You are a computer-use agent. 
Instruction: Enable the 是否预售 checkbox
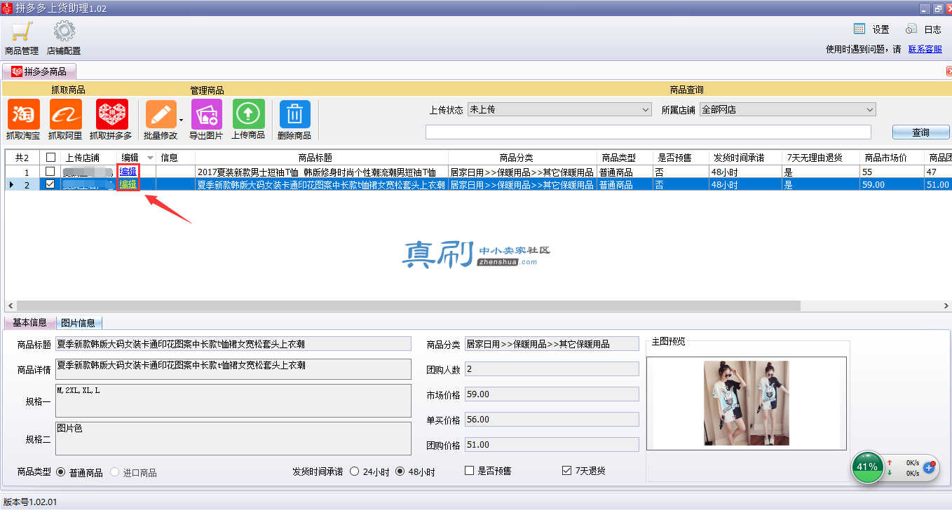pyautogui.click(x=470, y=471)
